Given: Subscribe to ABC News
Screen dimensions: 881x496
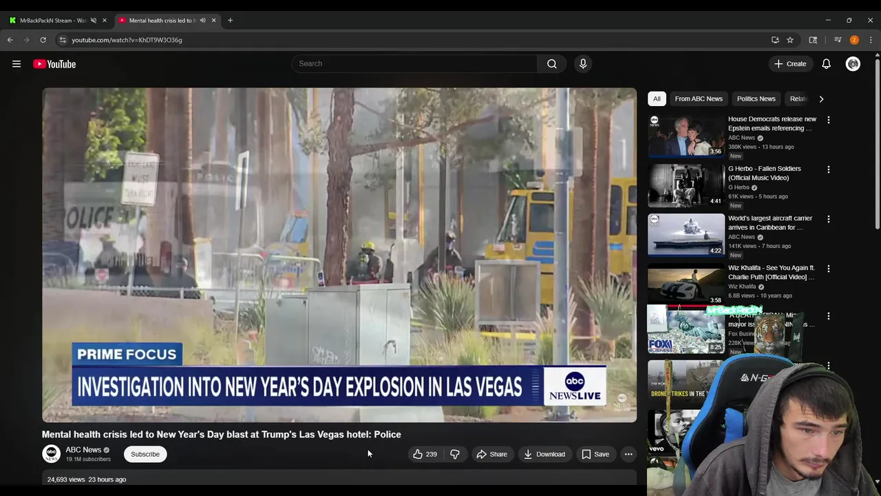Looking at the screenshot, I should point(145,454).
